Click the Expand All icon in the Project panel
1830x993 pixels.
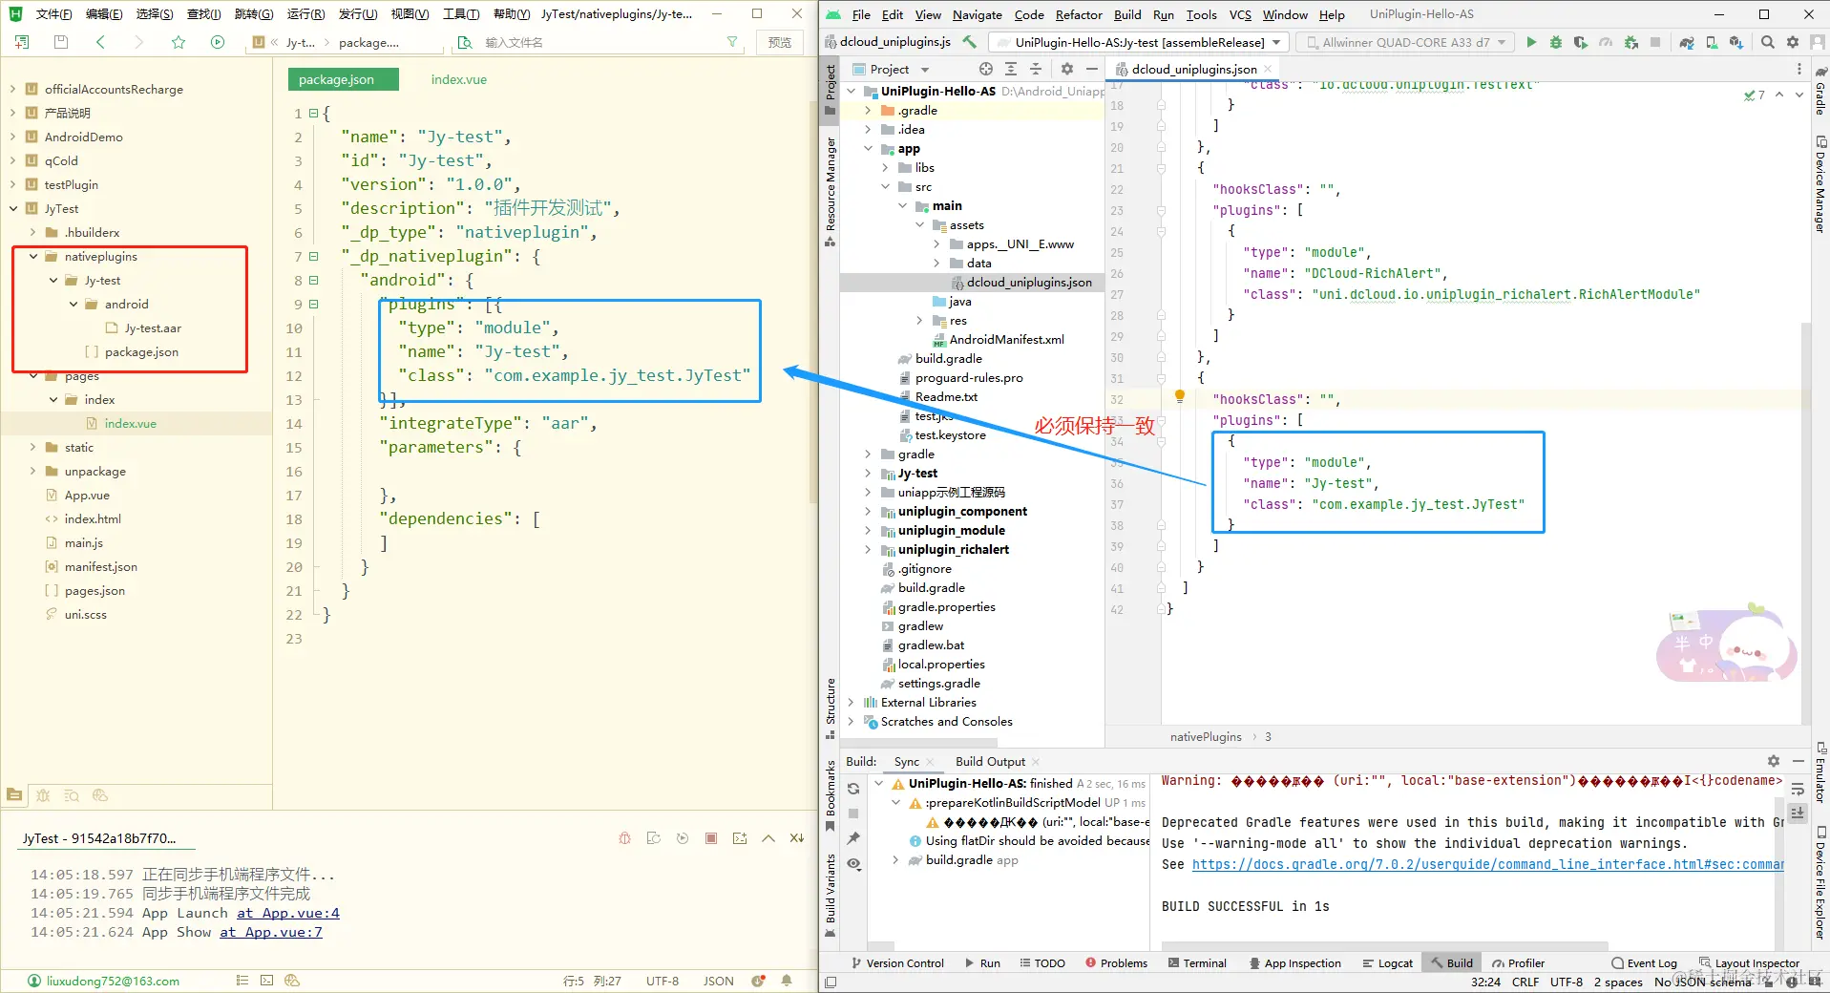(1011, 69)
